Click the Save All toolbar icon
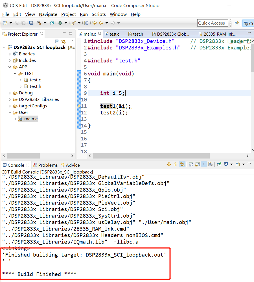254x282 pixels. click(23, 23)
